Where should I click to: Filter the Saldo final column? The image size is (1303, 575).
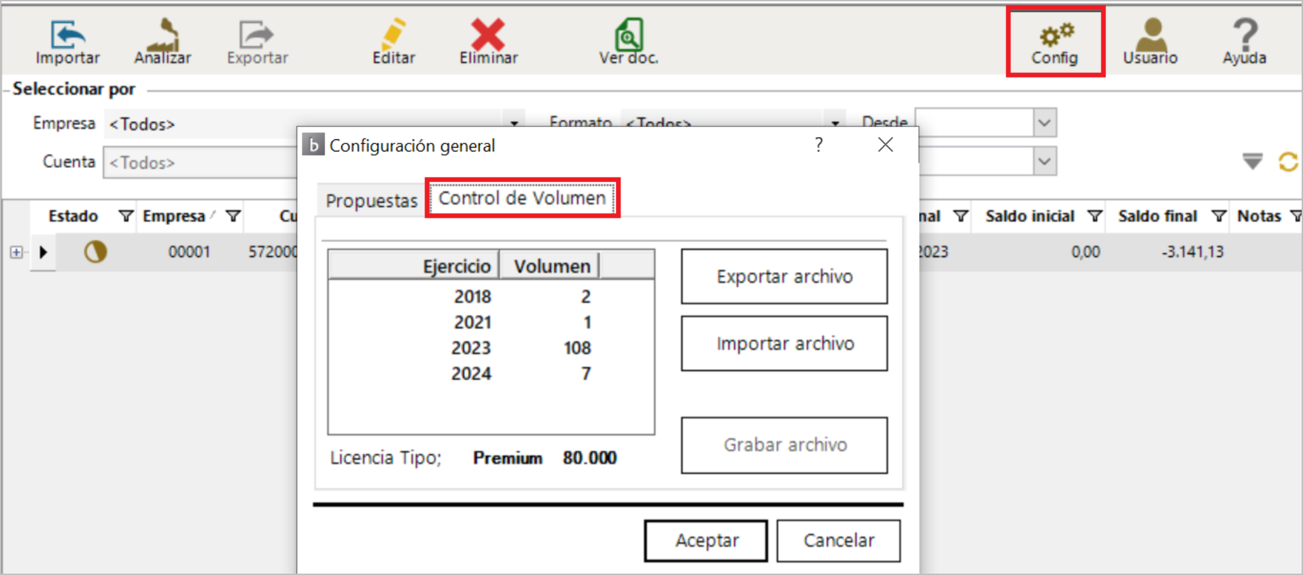tap(1219, 216)
